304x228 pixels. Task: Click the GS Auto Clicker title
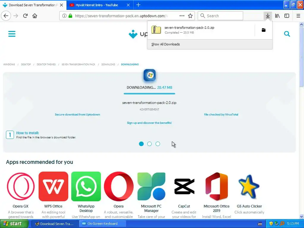(x=249, y=206)
